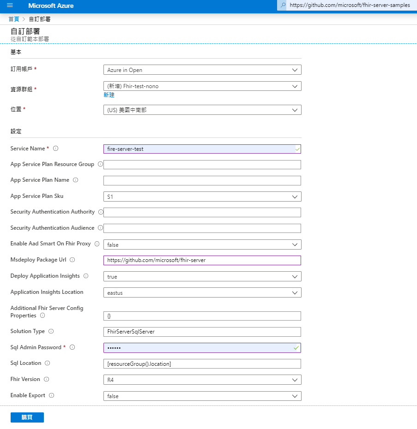The height and width of the screenshot is (429, 417).
Task: Open the Fhir Version dropdown showing R4
Action: [x=202, y=380]
